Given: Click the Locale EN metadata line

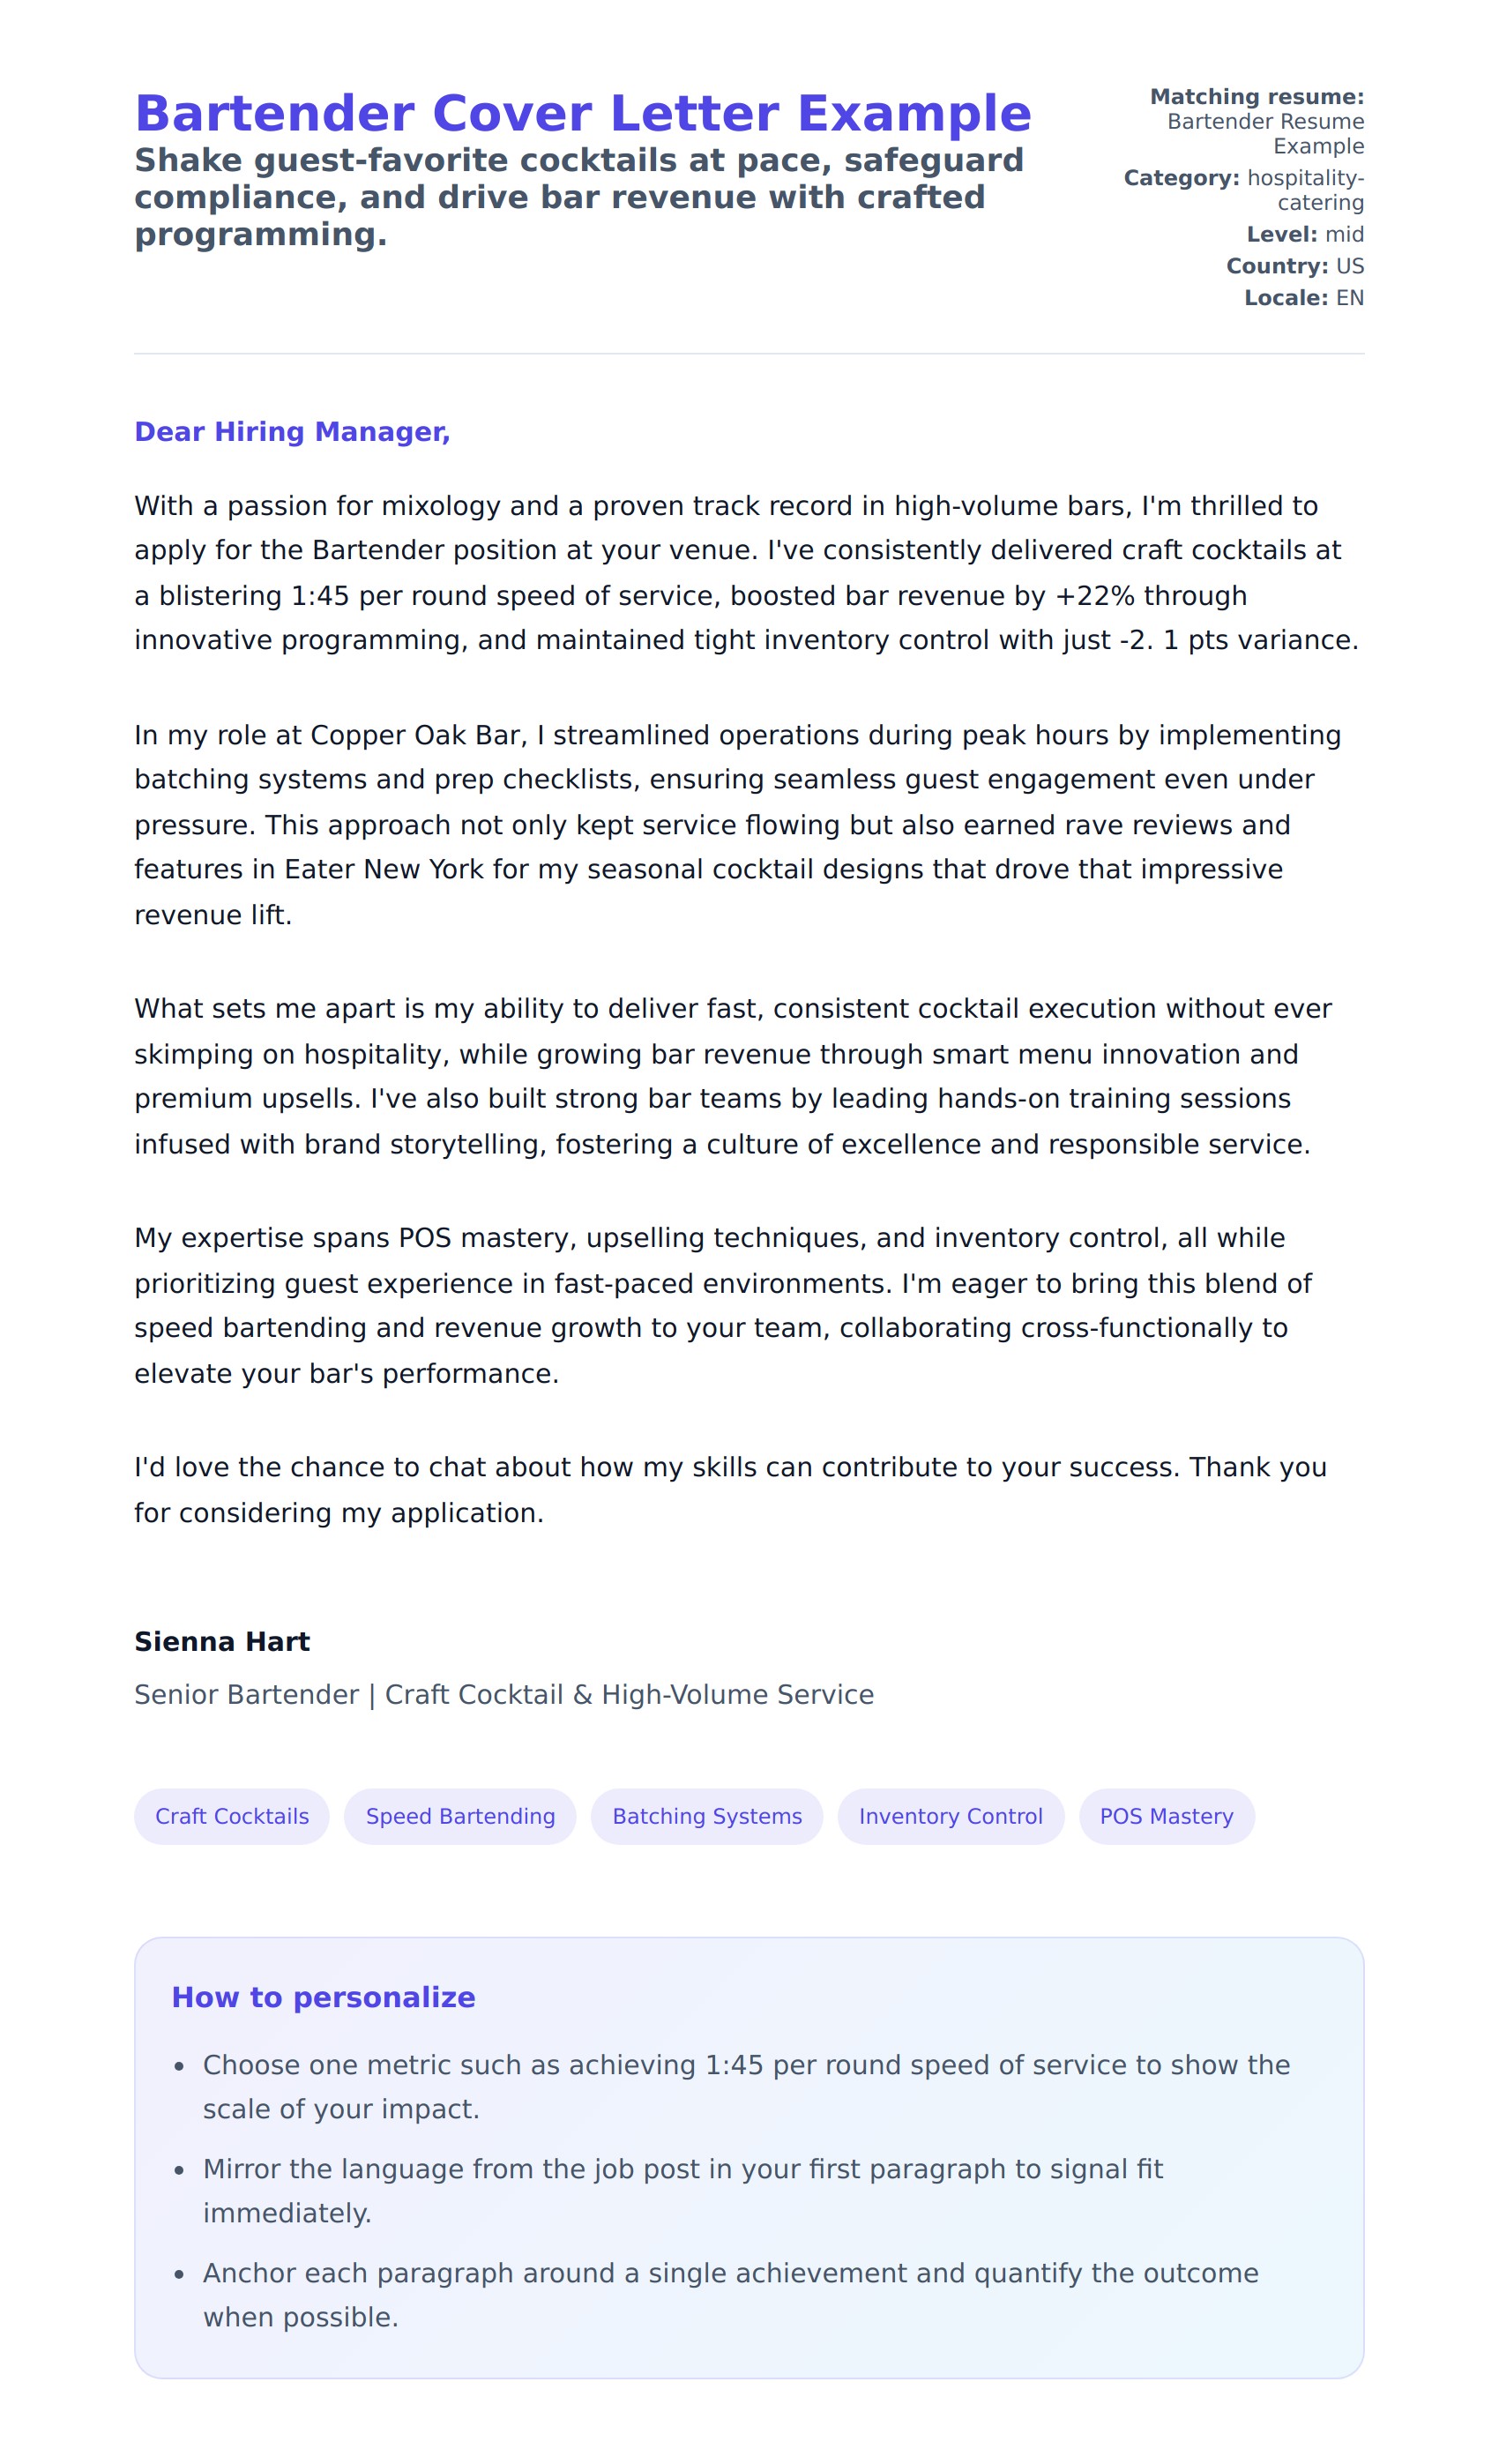Looking at the screenshot, I should click(x=1304, y=298).
